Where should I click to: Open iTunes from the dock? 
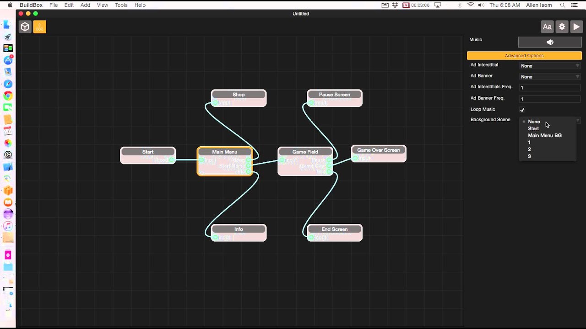(x=8, y=226)
